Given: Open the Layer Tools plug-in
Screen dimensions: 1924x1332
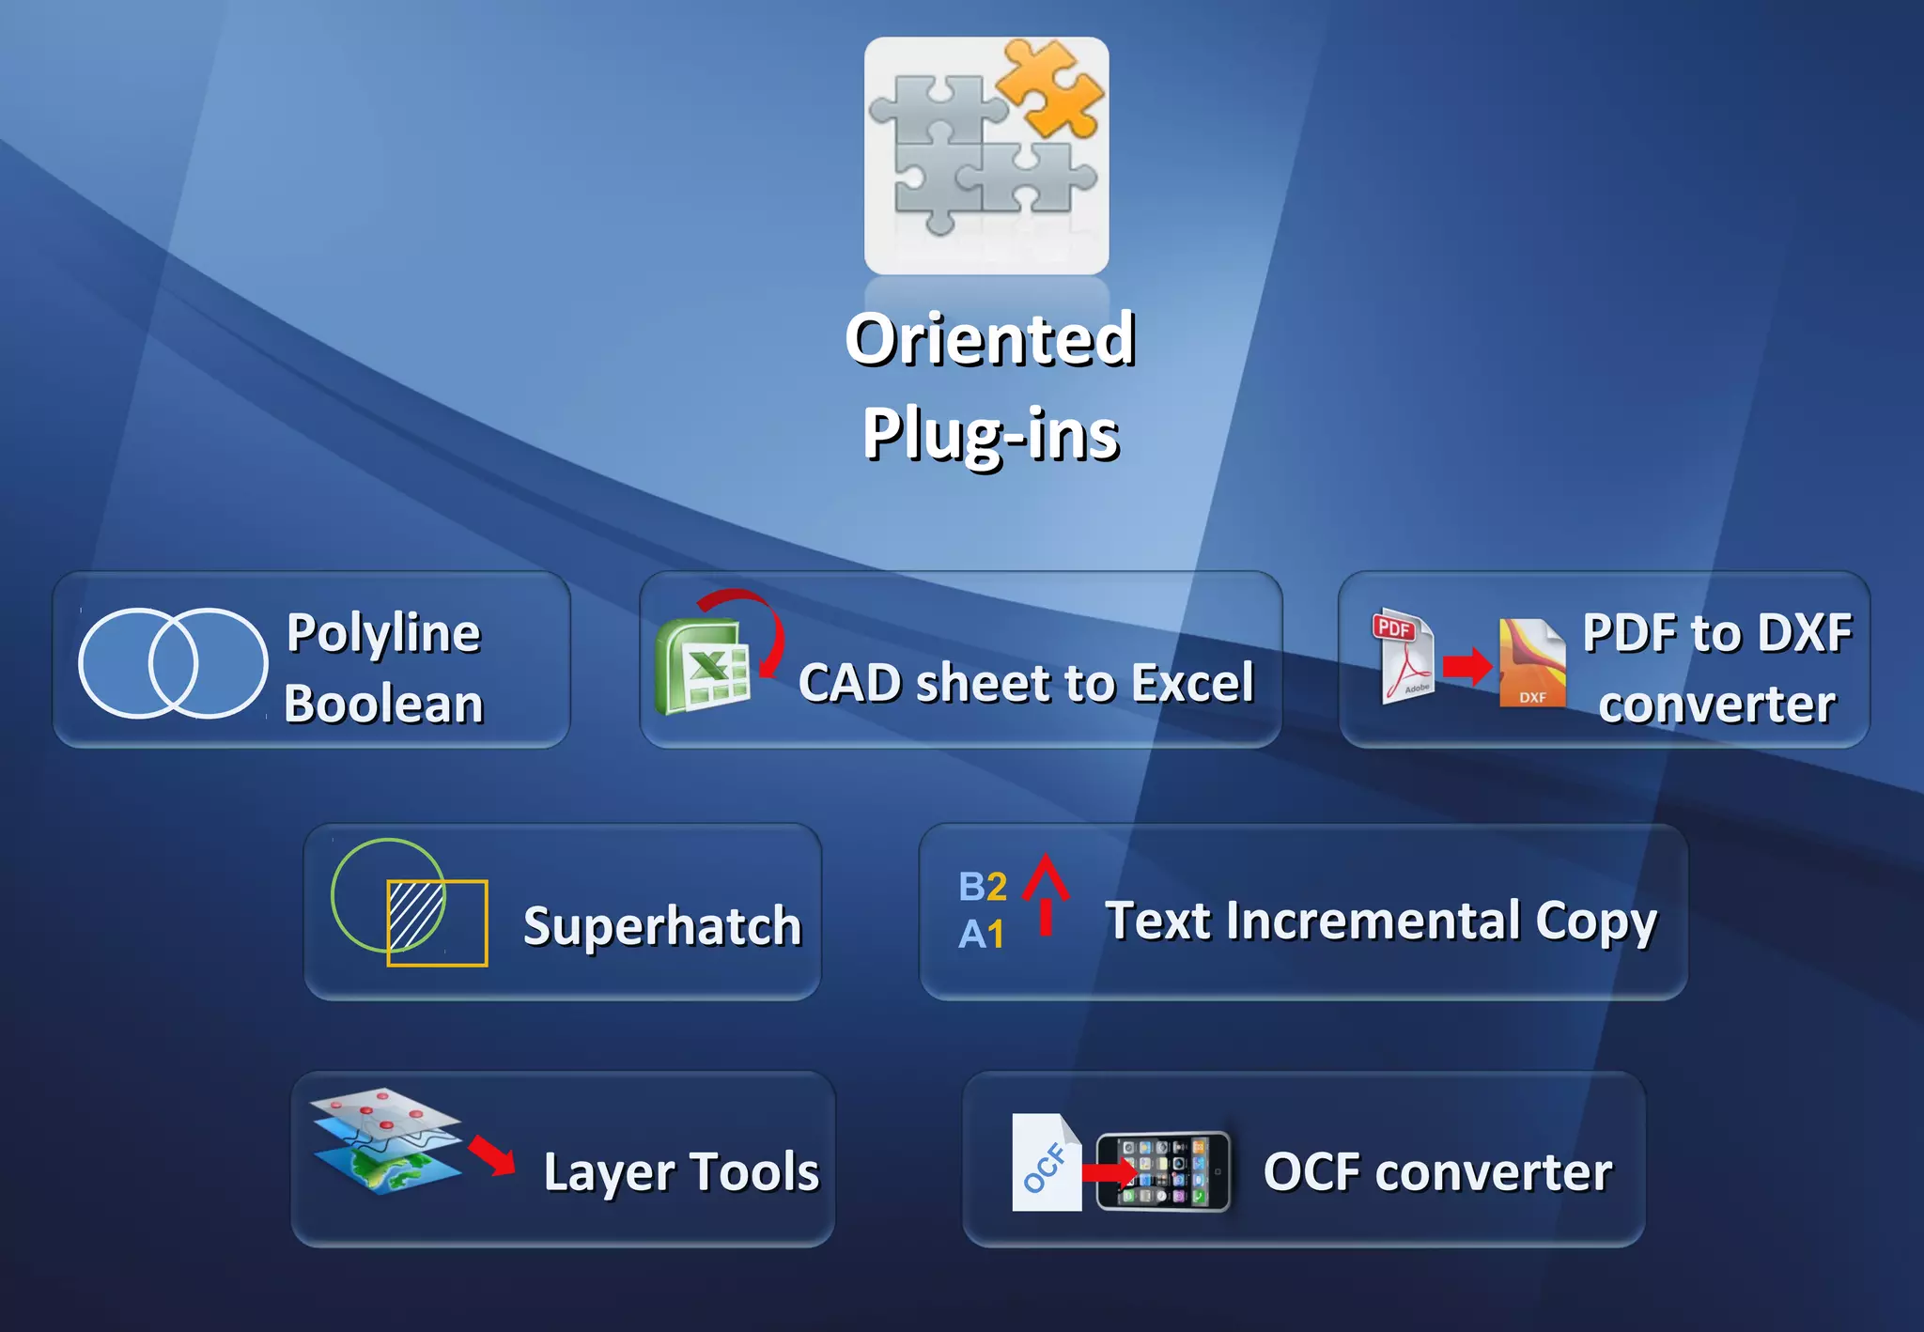Looking at the screenshot, I should coord(563,1159).
